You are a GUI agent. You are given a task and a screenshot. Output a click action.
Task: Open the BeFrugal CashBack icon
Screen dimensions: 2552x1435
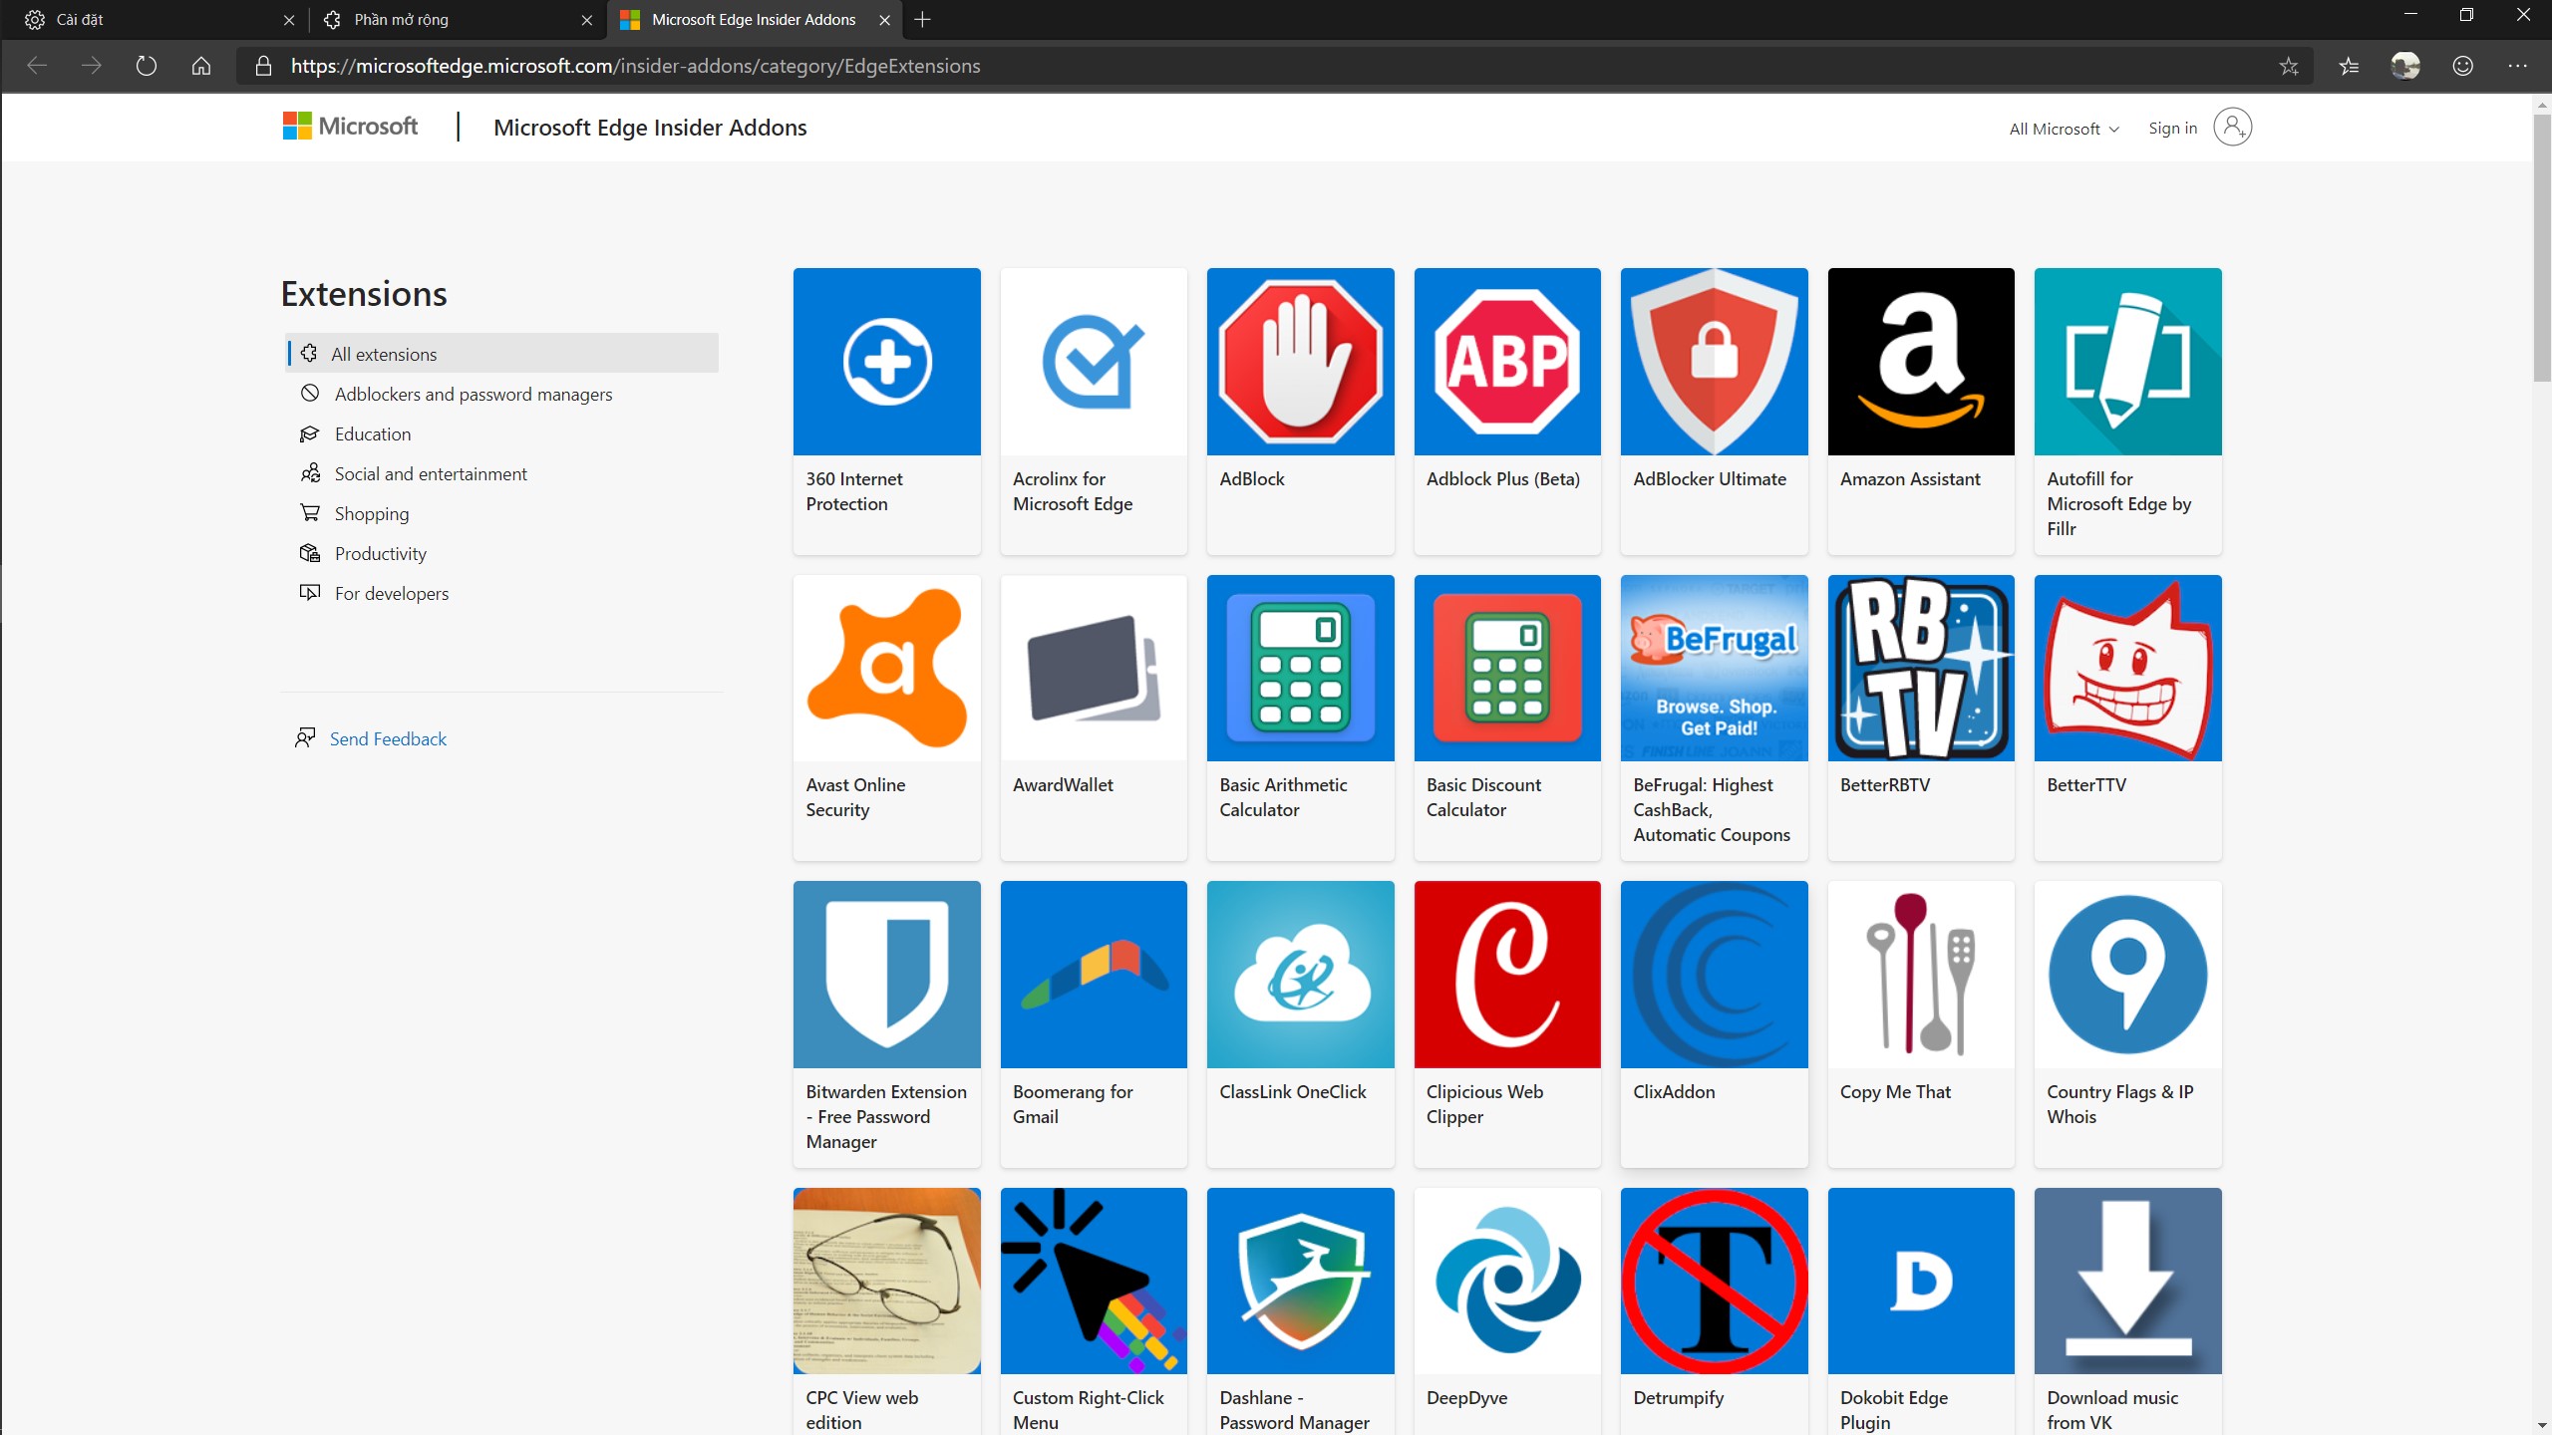(x=1714, y=668)
